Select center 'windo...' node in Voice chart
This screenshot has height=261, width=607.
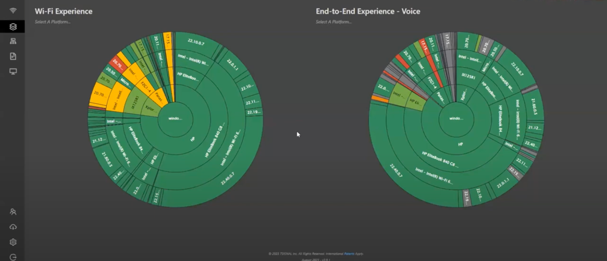[456, 119]
